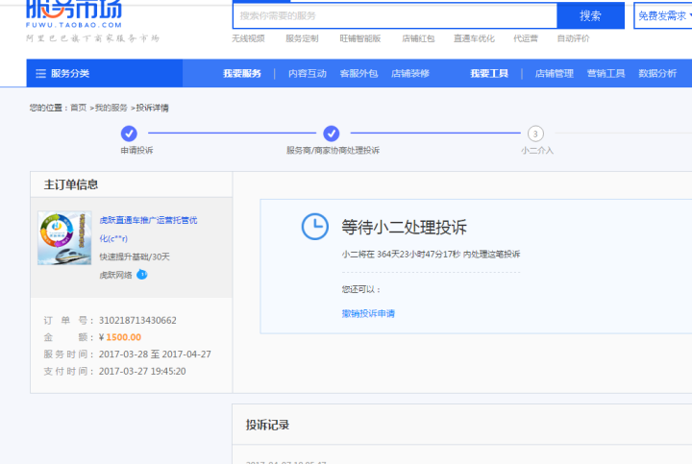Go to 营销工具 in the navigation bar
This screenshot has width=692, height=464.
[605, 74]
